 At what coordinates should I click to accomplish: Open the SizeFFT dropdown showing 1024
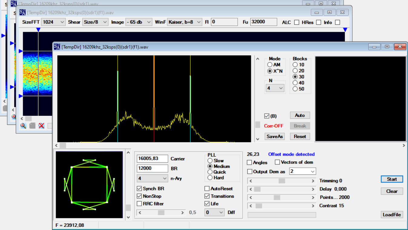coord(54,22)
